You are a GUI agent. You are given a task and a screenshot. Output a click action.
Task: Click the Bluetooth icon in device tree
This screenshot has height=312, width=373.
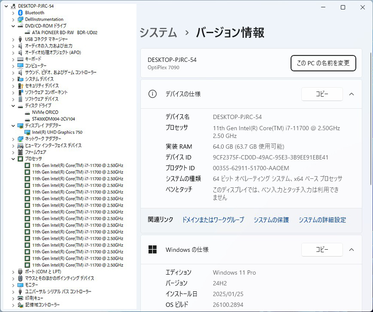coord(21,12)
